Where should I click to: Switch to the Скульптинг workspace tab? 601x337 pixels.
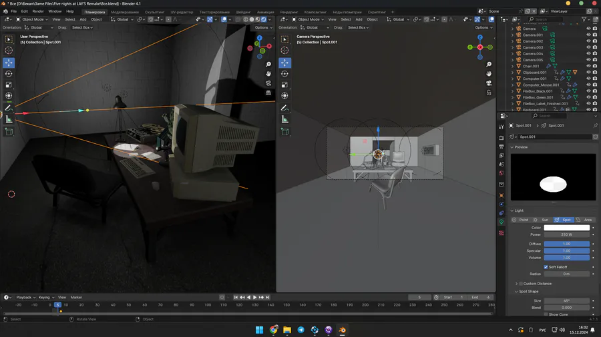(x=154, y=12)
